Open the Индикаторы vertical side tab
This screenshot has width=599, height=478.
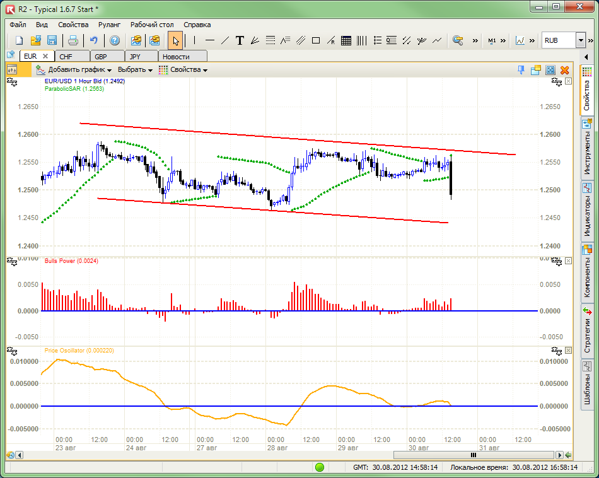pyautogui.click(x=587, y=211)
